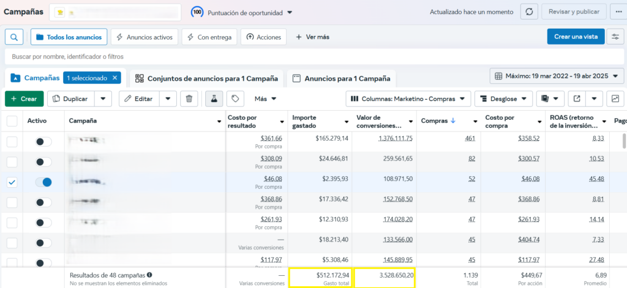This screenshot has width=627, height=288.
Task: Check the row with $18.213,40 spent
Action: tap(12, 243)
